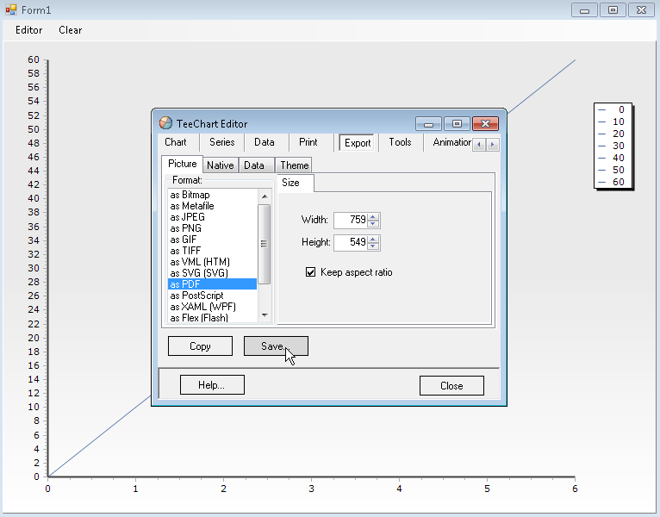Click legend entry 30
The width and height of the screenshot is (660, 517).
tap(613, 146)
